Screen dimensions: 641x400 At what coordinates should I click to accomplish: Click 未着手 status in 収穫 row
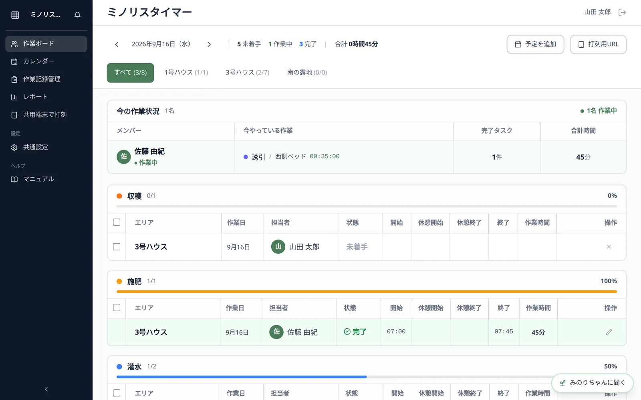(357, 247)
